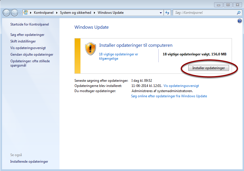Open help with the blue question icon
The image size is (244, 171).
(x=240, y=21)
